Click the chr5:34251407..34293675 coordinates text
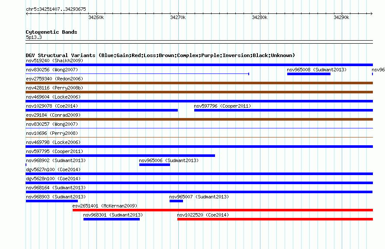The width and height of the screenshot is (385, 249). coord(56,9)
